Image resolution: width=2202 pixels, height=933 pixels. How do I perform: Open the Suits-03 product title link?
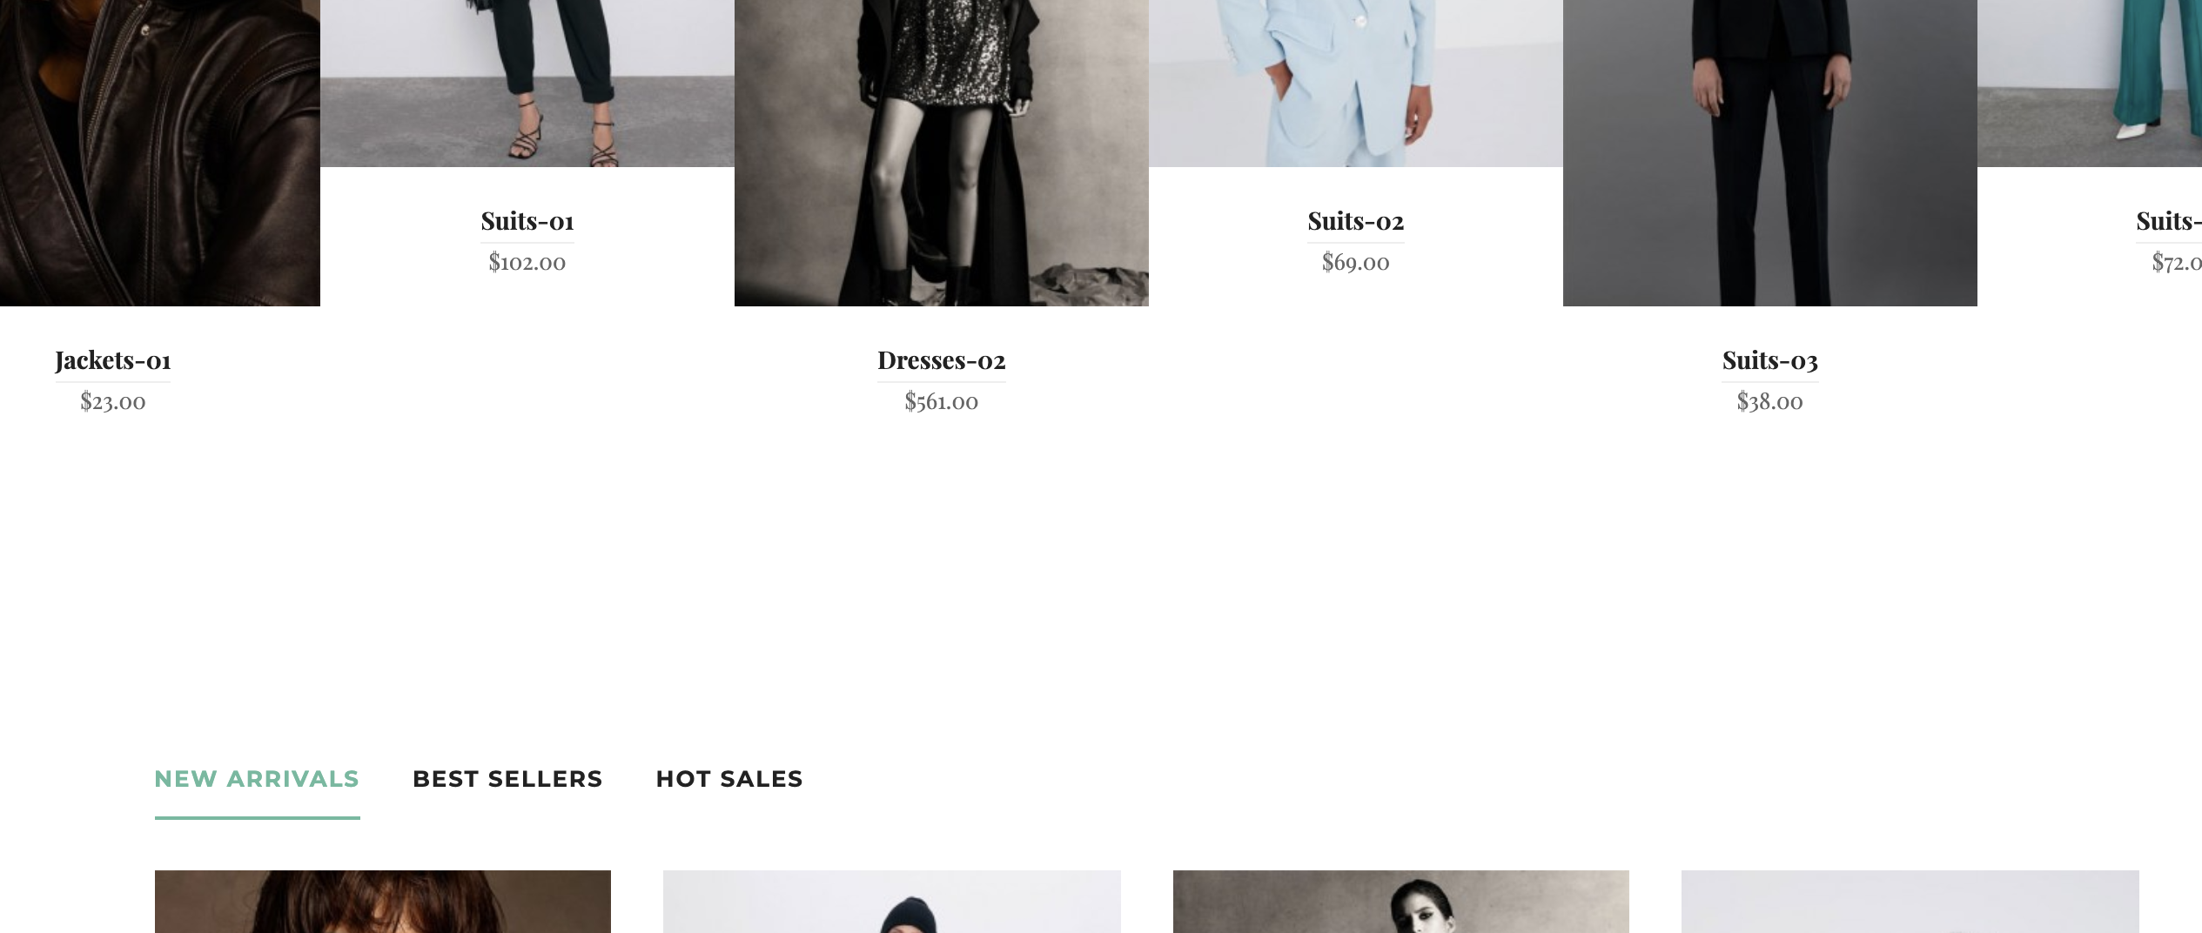(x=1770, y=360)
